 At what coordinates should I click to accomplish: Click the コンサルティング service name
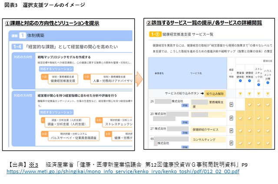204,140
